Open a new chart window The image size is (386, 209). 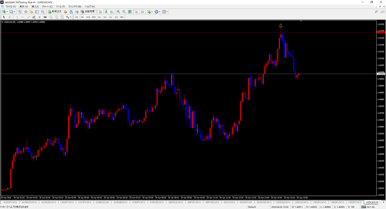4,12
